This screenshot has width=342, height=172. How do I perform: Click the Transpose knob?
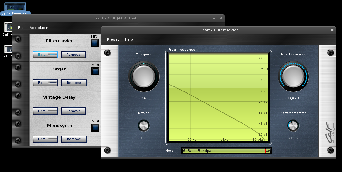[144, 77]
